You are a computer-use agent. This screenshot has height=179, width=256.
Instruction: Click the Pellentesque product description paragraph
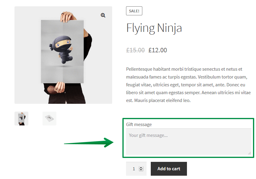click(188, 85)
